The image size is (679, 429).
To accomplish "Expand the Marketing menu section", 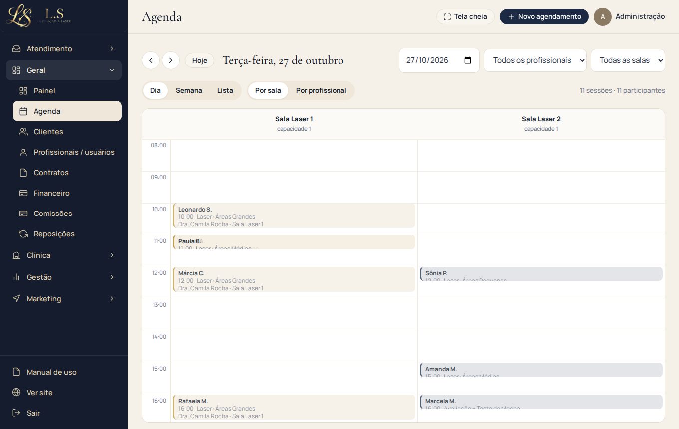I will coord(64,299).
